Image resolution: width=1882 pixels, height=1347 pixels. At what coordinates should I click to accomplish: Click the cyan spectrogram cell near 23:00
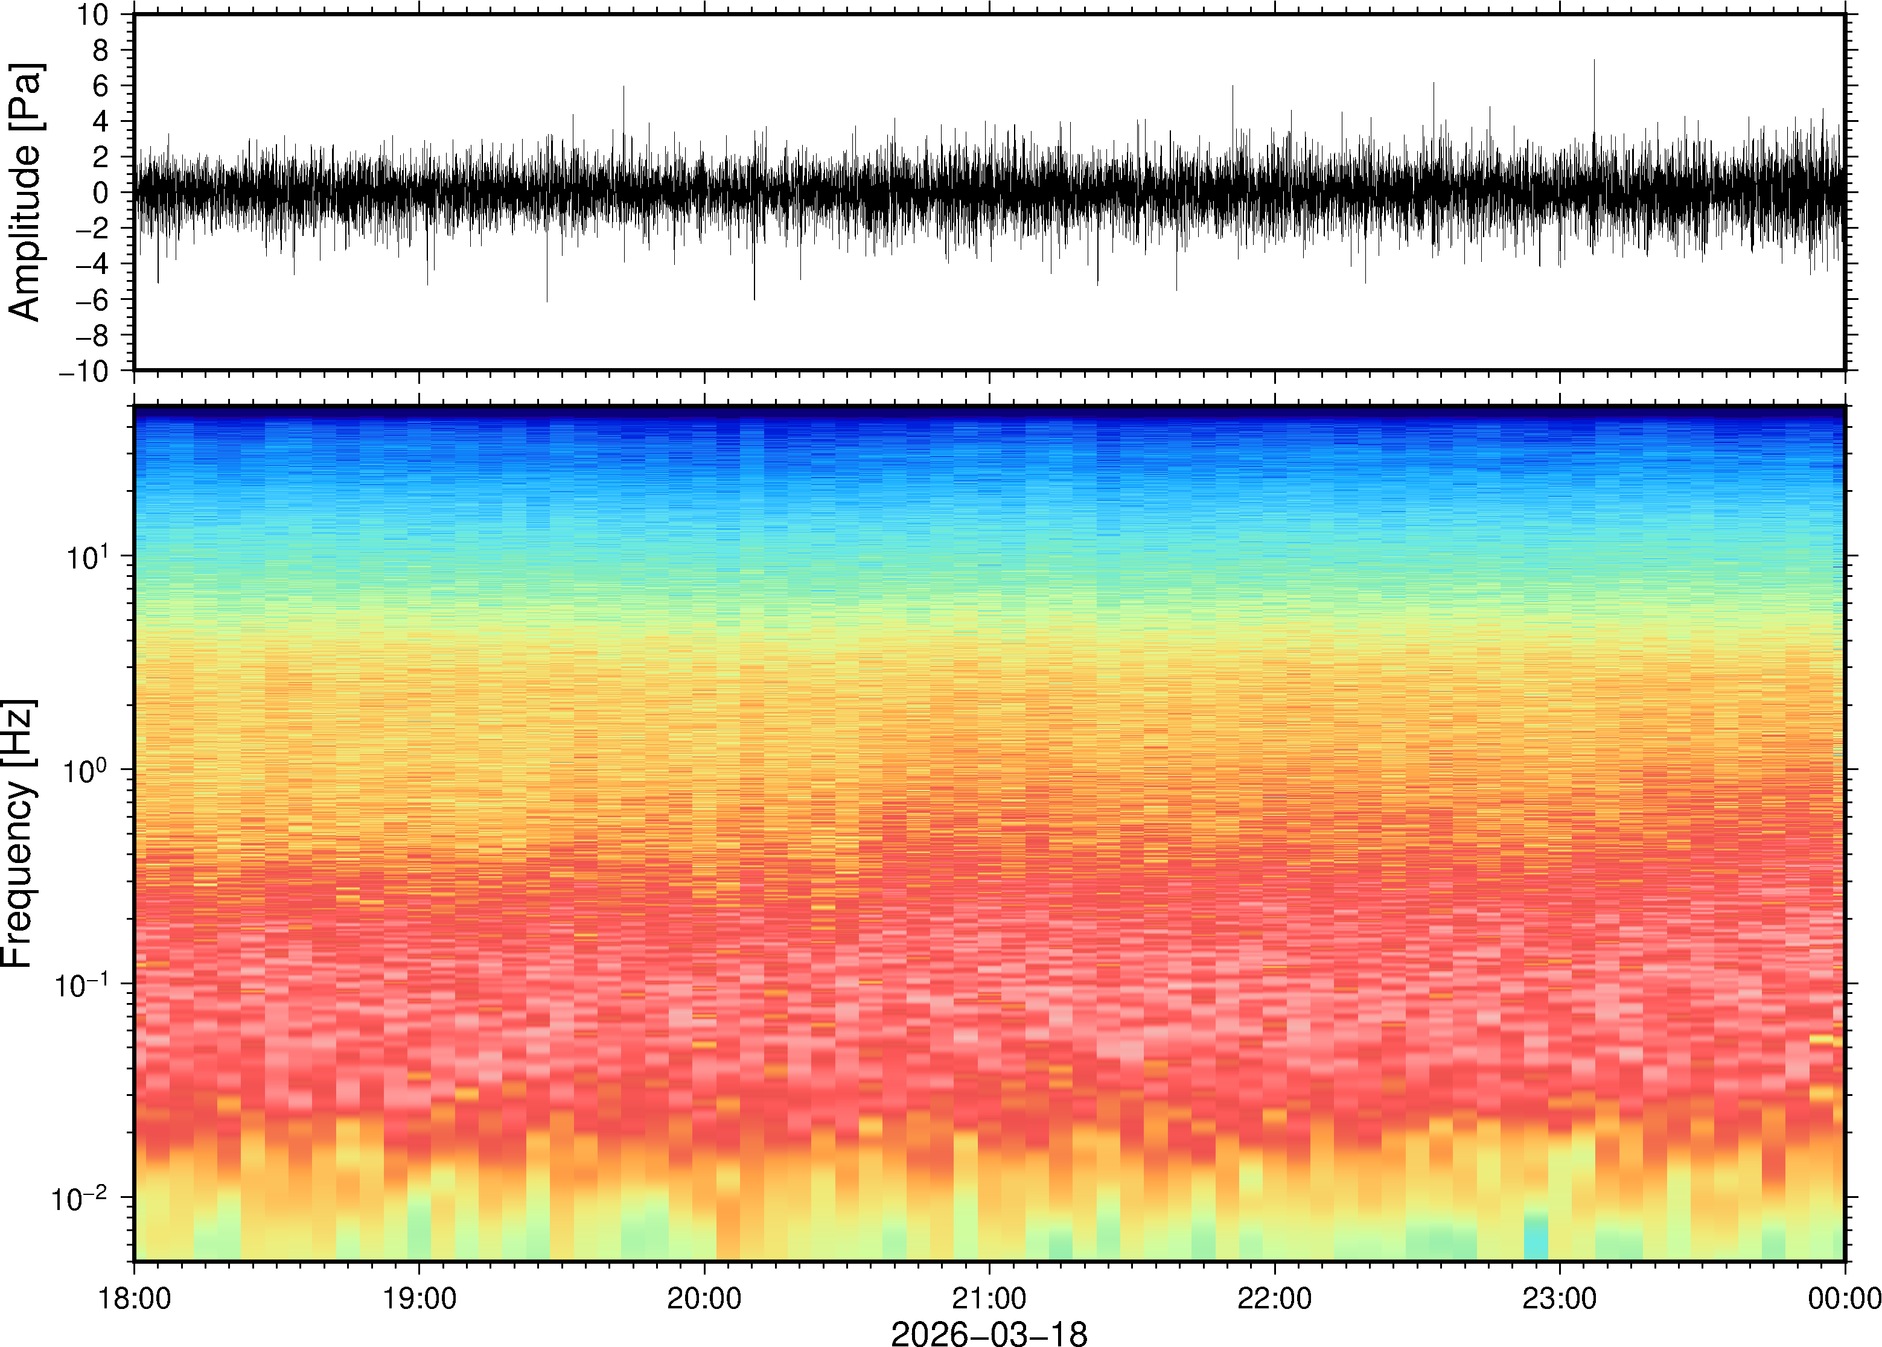pos(1536,1244)
